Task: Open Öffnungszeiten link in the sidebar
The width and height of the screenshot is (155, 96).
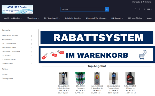Action: [7, 79]
